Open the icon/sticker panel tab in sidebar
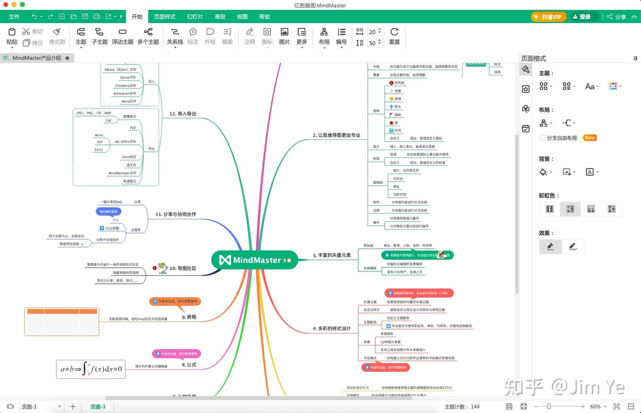The width and height of the screenshot is (641, 413). [x=526, y=89]
